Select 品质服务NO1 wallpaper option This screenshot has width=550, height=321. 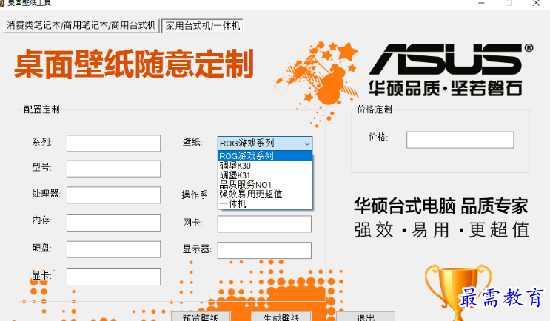click(265, 185)
